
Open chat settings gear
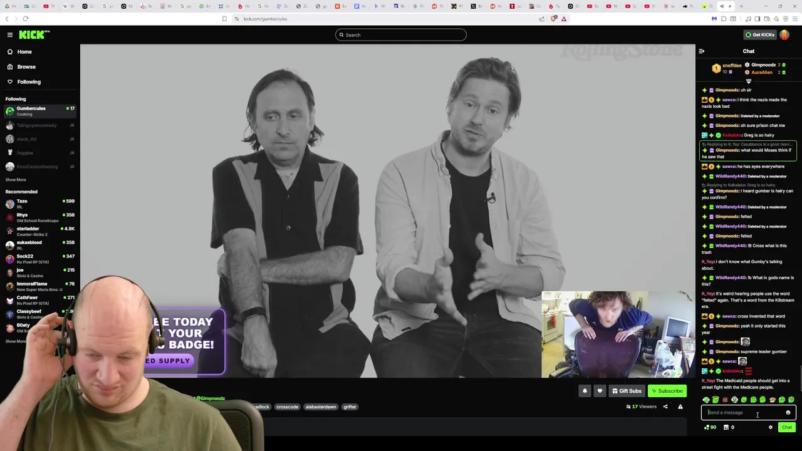point(771,427)
